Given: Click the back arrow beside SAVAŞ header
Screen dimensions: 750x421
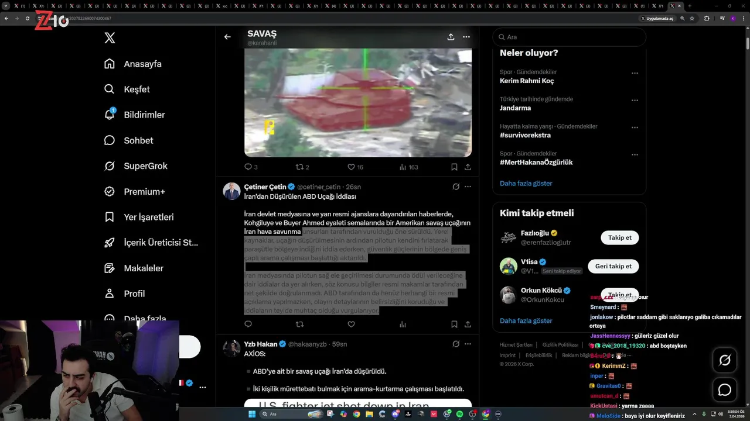Looking at the screenshot, I should [x=227, y=37].
